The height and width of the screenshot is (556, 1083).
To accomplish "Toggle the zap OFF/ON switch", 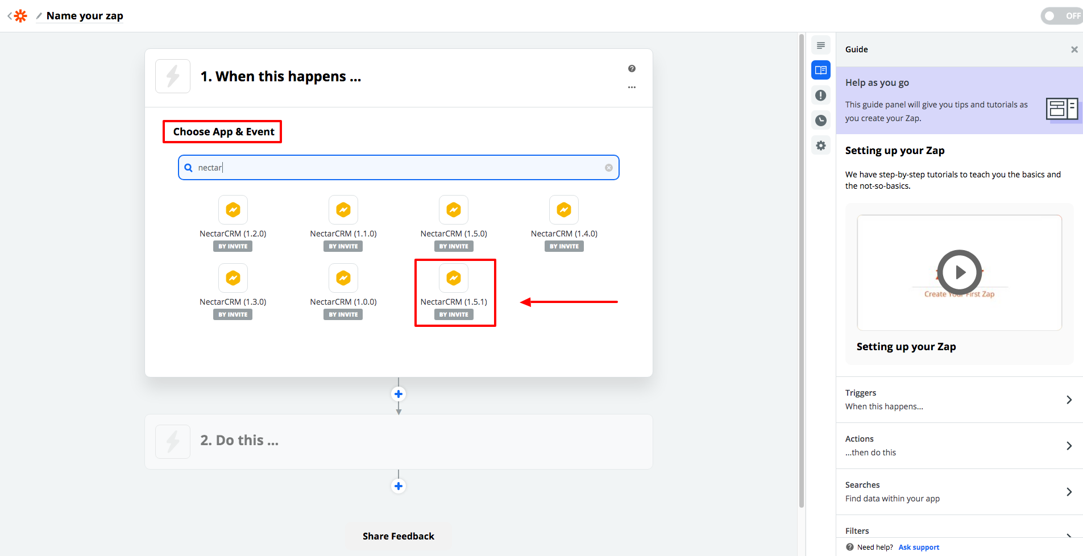I will point(1061,16).
